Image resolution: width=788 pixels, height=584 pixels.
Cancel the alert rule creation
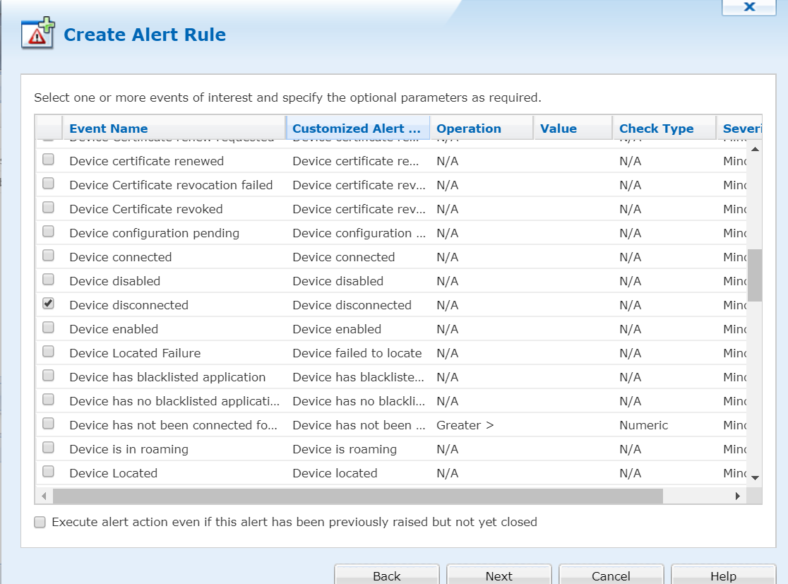[x=611, y=576]
